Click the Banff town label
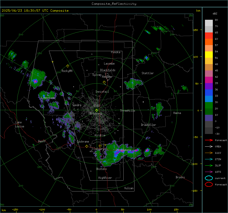The image size is (228, 213). 42,141
